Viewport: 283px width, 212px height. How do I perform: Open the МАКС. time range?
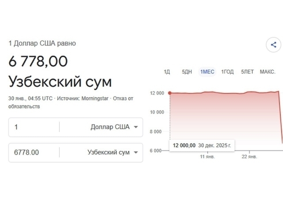coord(268,72)
